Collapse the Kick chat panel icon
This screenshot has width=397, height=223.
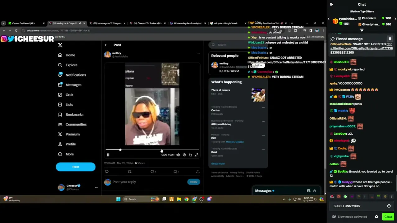click(331, 4)
